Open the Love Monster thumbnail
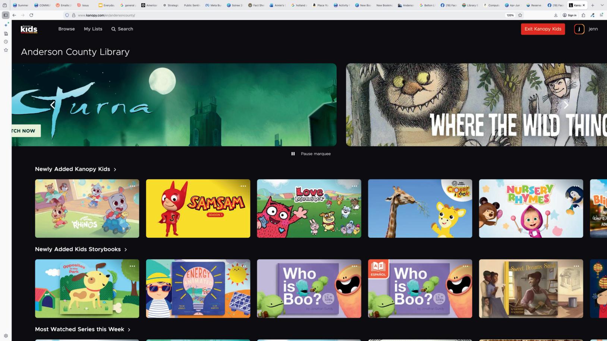Screen dimensions: 607x341 (x=309, y=208)
